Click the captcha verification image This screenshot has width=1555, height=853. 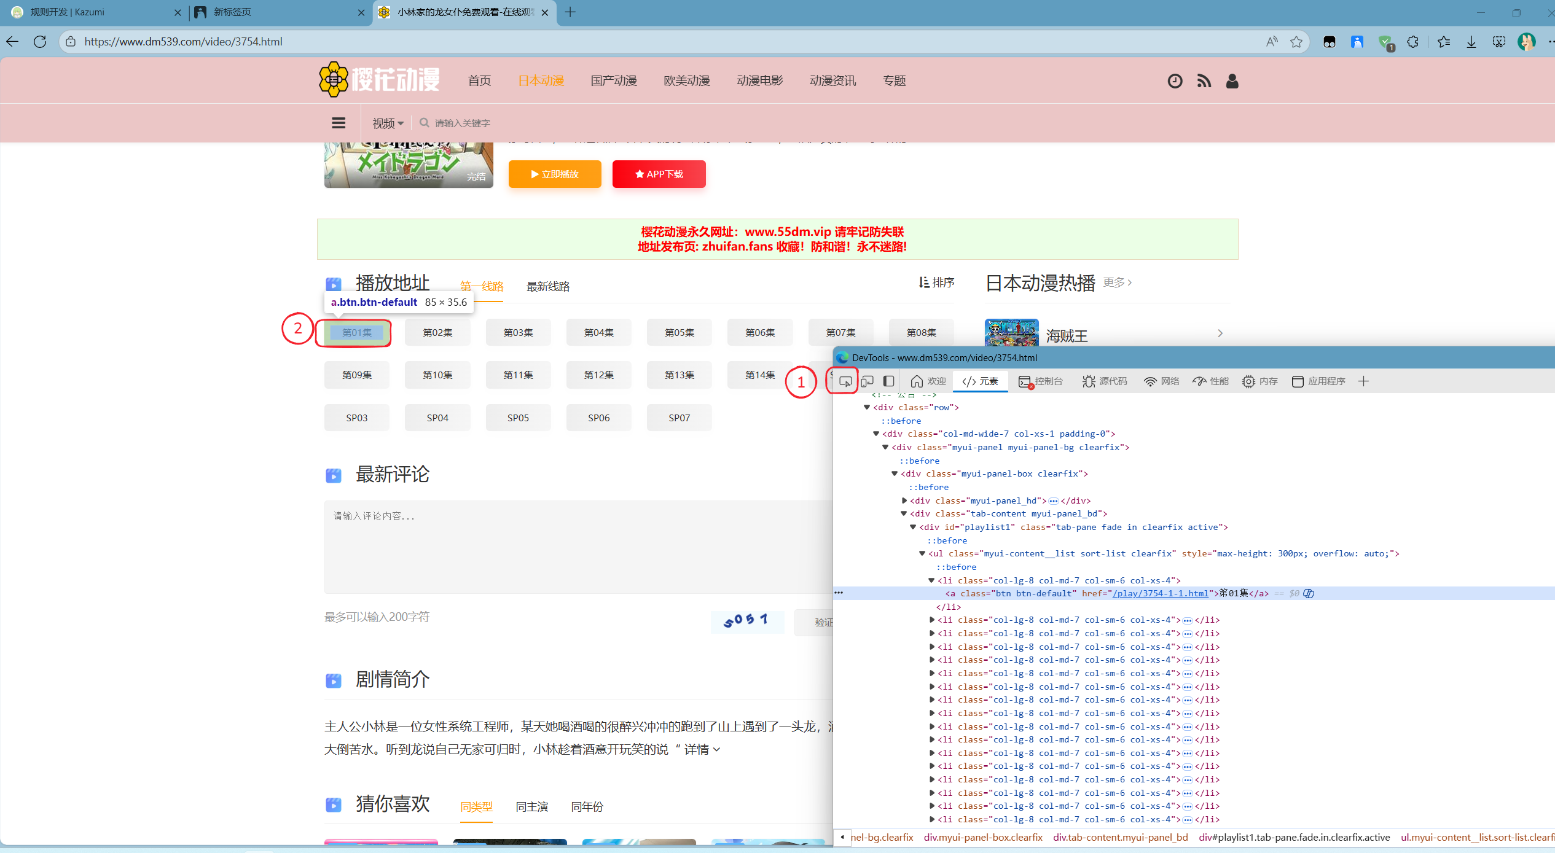tap(746, 621)
